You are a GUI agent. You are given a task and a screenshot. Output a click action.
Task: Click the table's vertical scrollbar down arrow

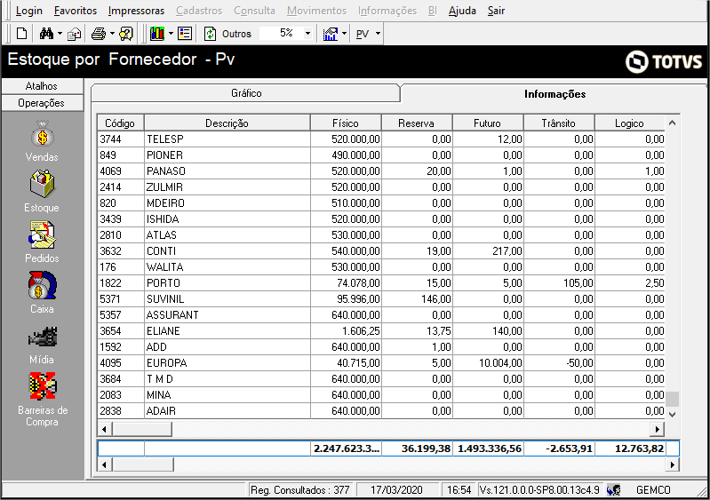point(673,414)
